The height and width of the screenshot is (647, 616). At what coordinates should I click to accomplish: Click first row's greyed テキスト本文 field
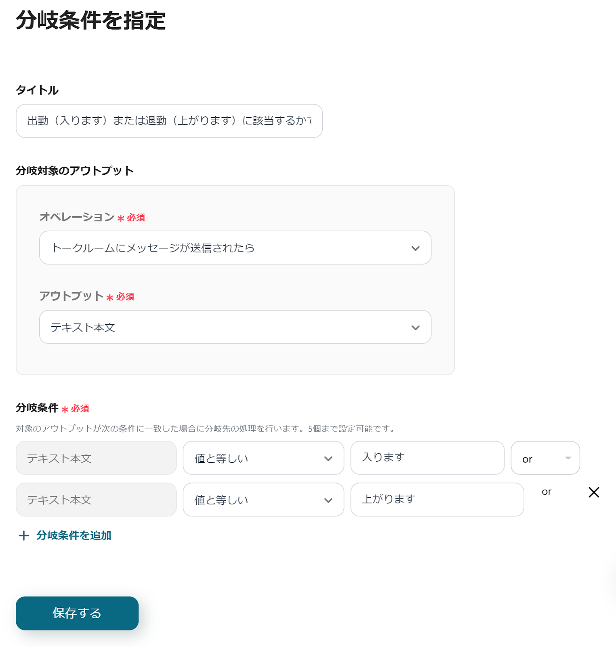coord(96,458)
